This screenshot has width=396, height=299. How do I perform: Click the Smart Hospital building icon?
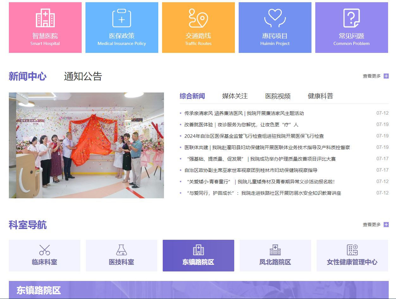[x=45, y=18]
